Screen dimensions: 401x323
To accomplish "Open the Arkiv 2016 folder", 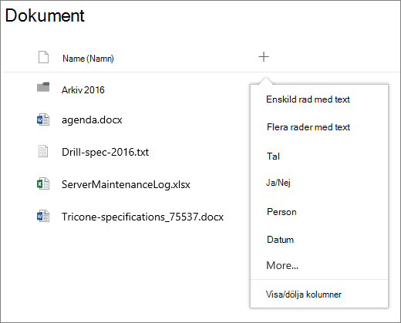I will (83, 90).
